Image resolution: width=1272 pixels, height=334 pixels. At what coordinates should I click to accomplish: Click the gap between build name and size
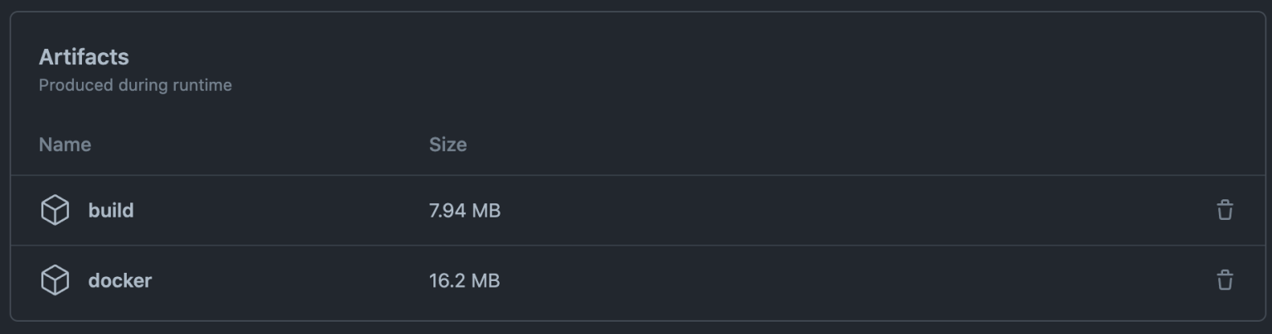(x=282, y=210)
